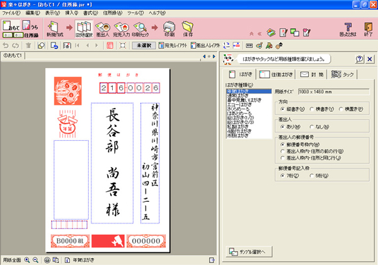Click the 印刷 (Print) printer icon
The width and height of the screenshot is (378, 265).
pyautogui.click(x=169, y=28)
